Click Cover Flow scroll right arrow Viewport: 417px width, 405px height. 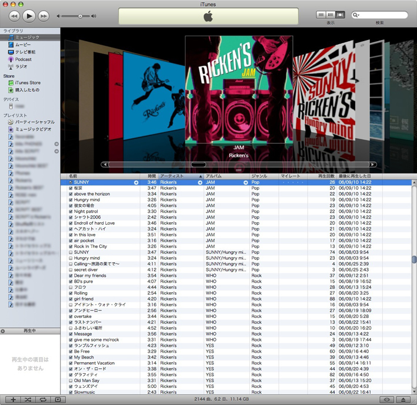pos(372,165)
